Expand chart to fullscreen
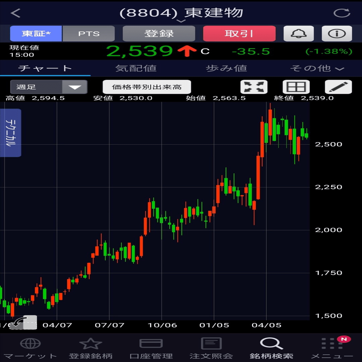This screenshot has width=362, height=362. click(254, 87)
